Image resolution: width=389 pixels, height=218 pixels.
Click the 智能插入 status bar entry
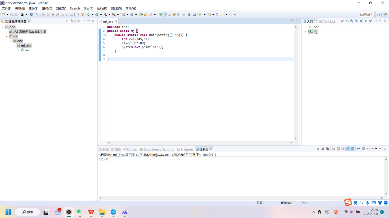[x=286, y=203]
